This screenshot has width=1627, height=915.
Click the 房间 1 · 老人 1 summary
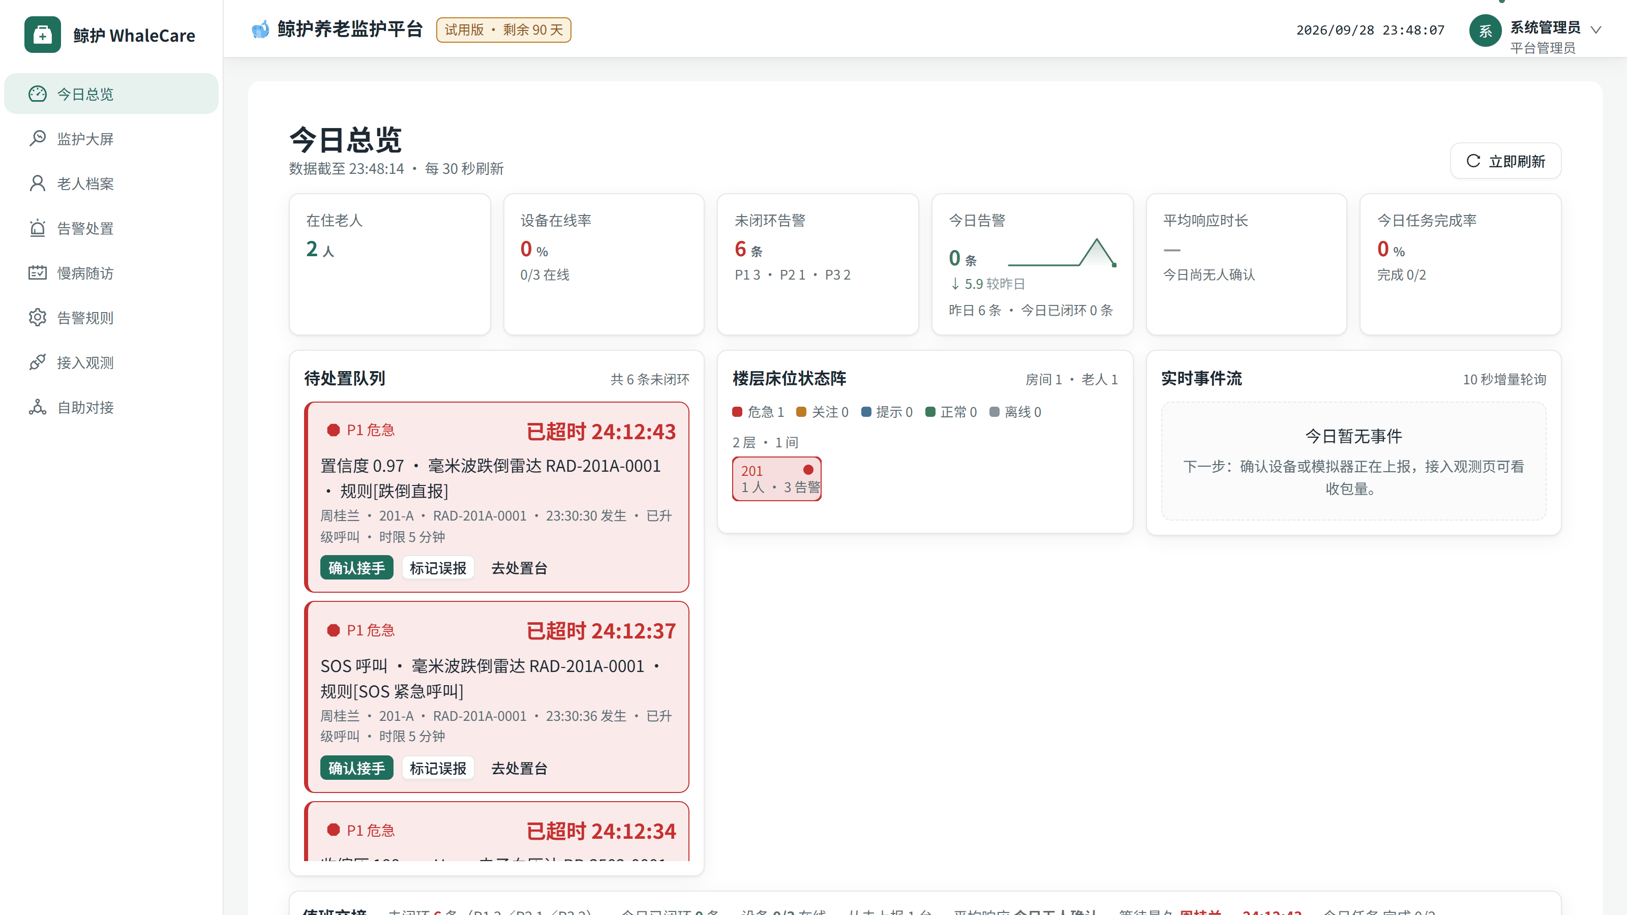point(1071,379)
